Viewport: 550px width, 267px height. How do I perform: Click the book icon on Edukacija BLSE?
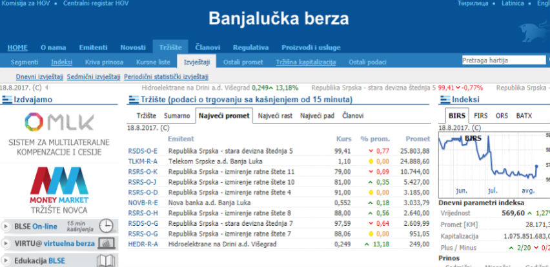[106, 261]
